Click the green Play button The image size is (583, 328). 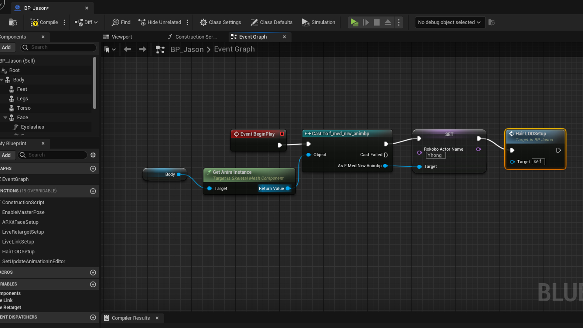[354, 22]
